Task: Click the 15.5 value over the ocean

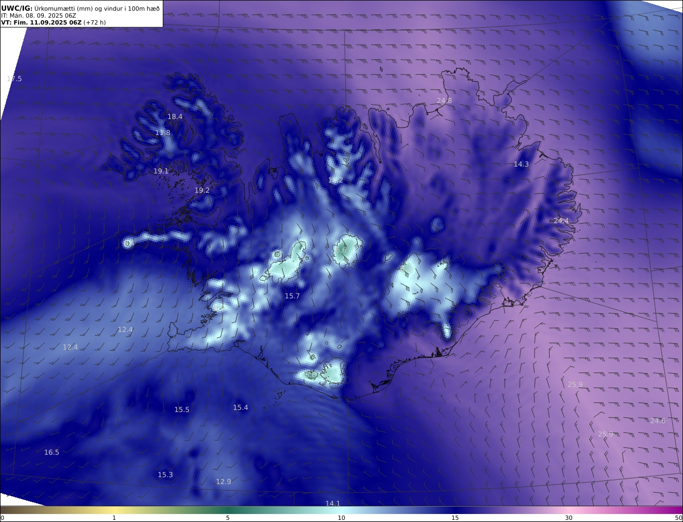Action: pyautogui.click(x=182, y=409)
